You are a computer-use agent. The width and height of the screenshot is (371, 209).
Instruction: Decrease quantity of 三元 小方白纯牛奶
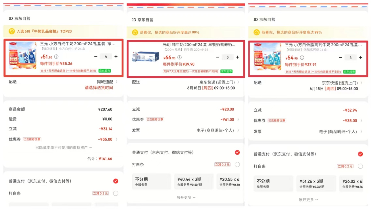96,56
